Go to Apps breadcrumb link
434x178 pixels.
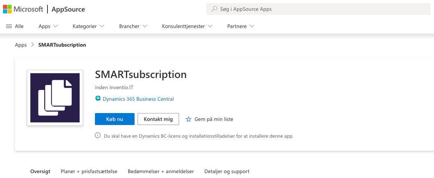[x=21, y=45]
